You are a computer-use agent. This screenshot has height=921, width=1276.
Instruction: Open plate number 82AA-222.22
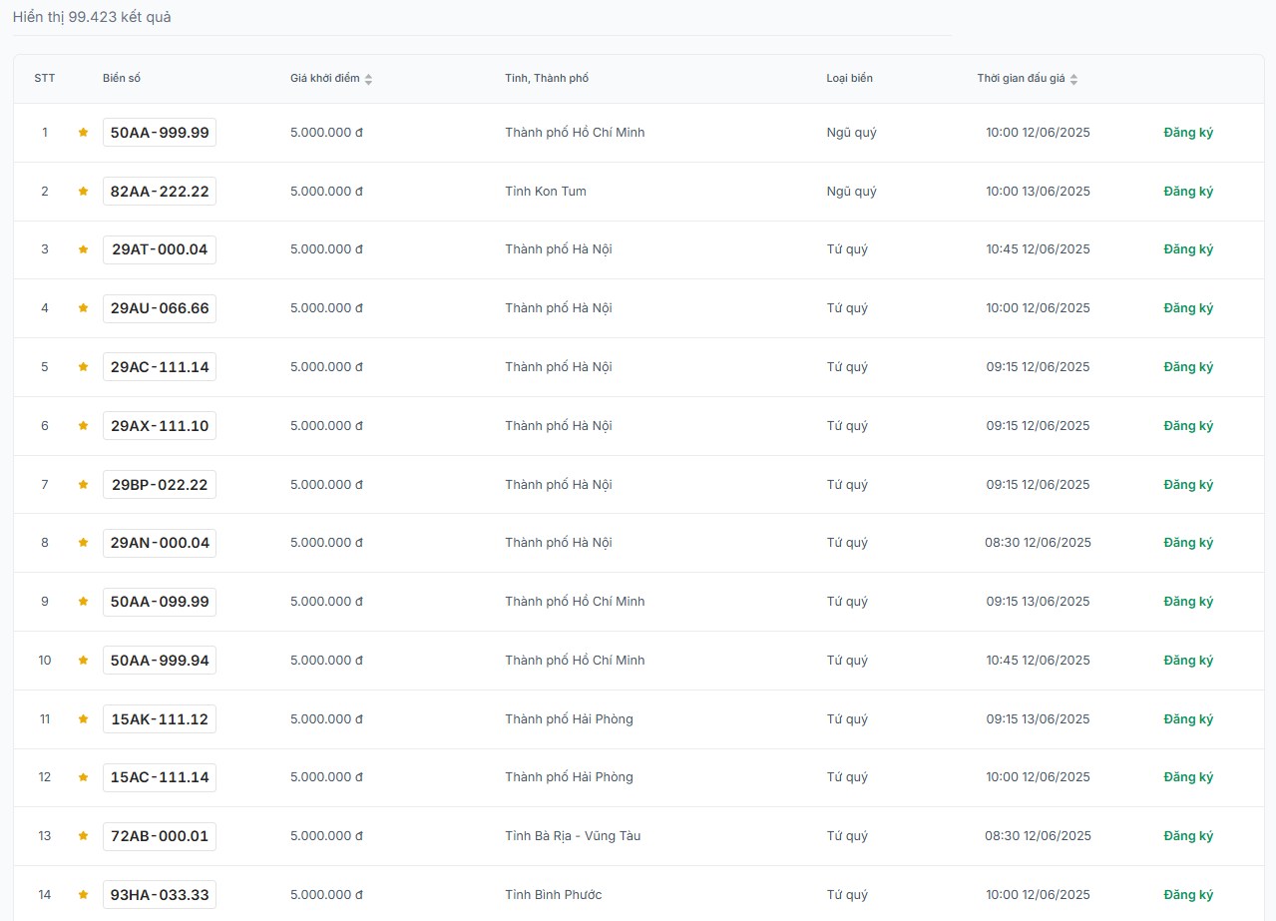160,191
